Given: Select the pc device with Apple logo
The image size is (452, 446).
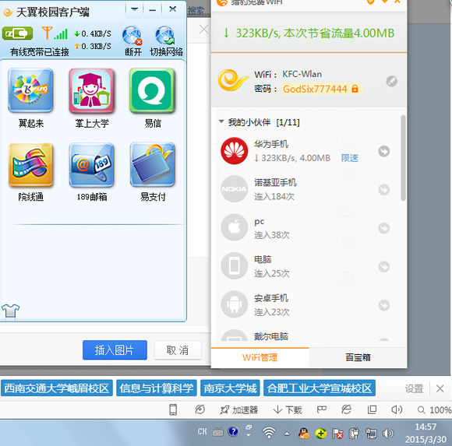Looking at the screenshot, I should pyautogui.click(x=234, y=227).
